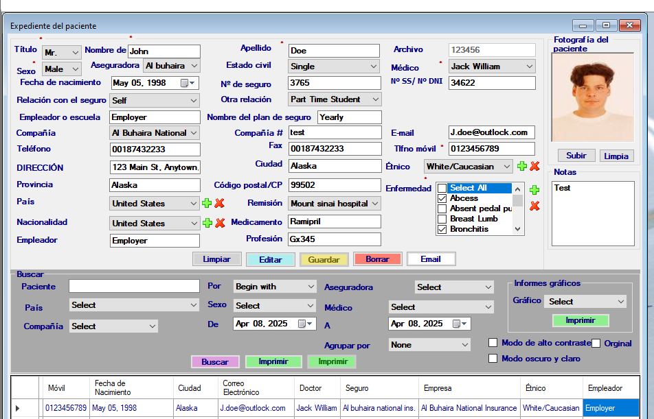Delete Enfermedad entry with red X icon

[534, 206]
